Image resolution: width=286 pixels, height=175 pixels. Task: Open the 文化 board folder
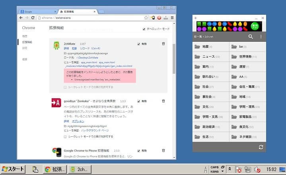pyautogui.click(x=211, y=107)
